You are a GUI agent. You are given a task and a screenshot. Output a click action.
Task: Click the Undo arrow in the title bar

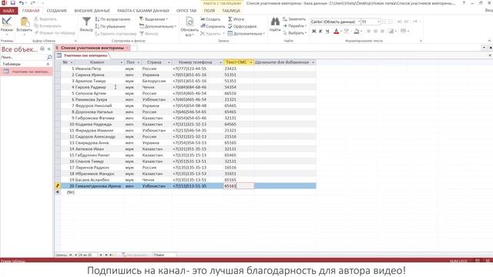point(21,3)
